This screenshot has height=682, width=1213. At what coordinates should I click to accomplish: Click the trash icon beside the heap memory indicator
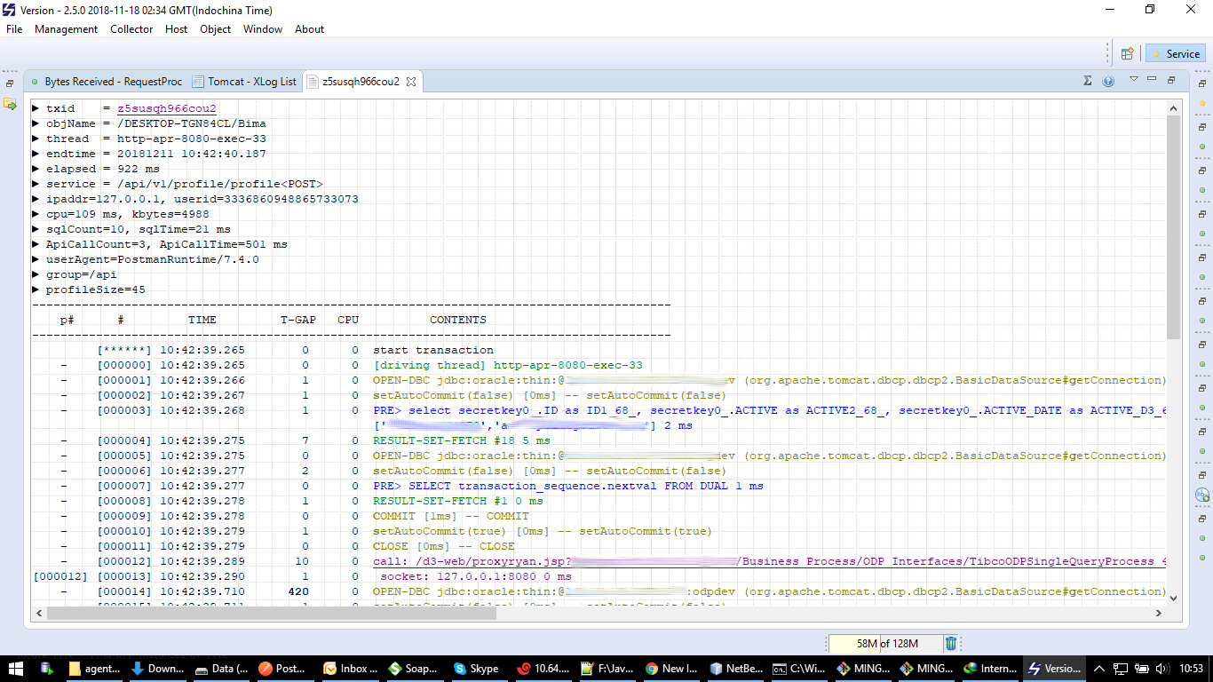(951, 642)
